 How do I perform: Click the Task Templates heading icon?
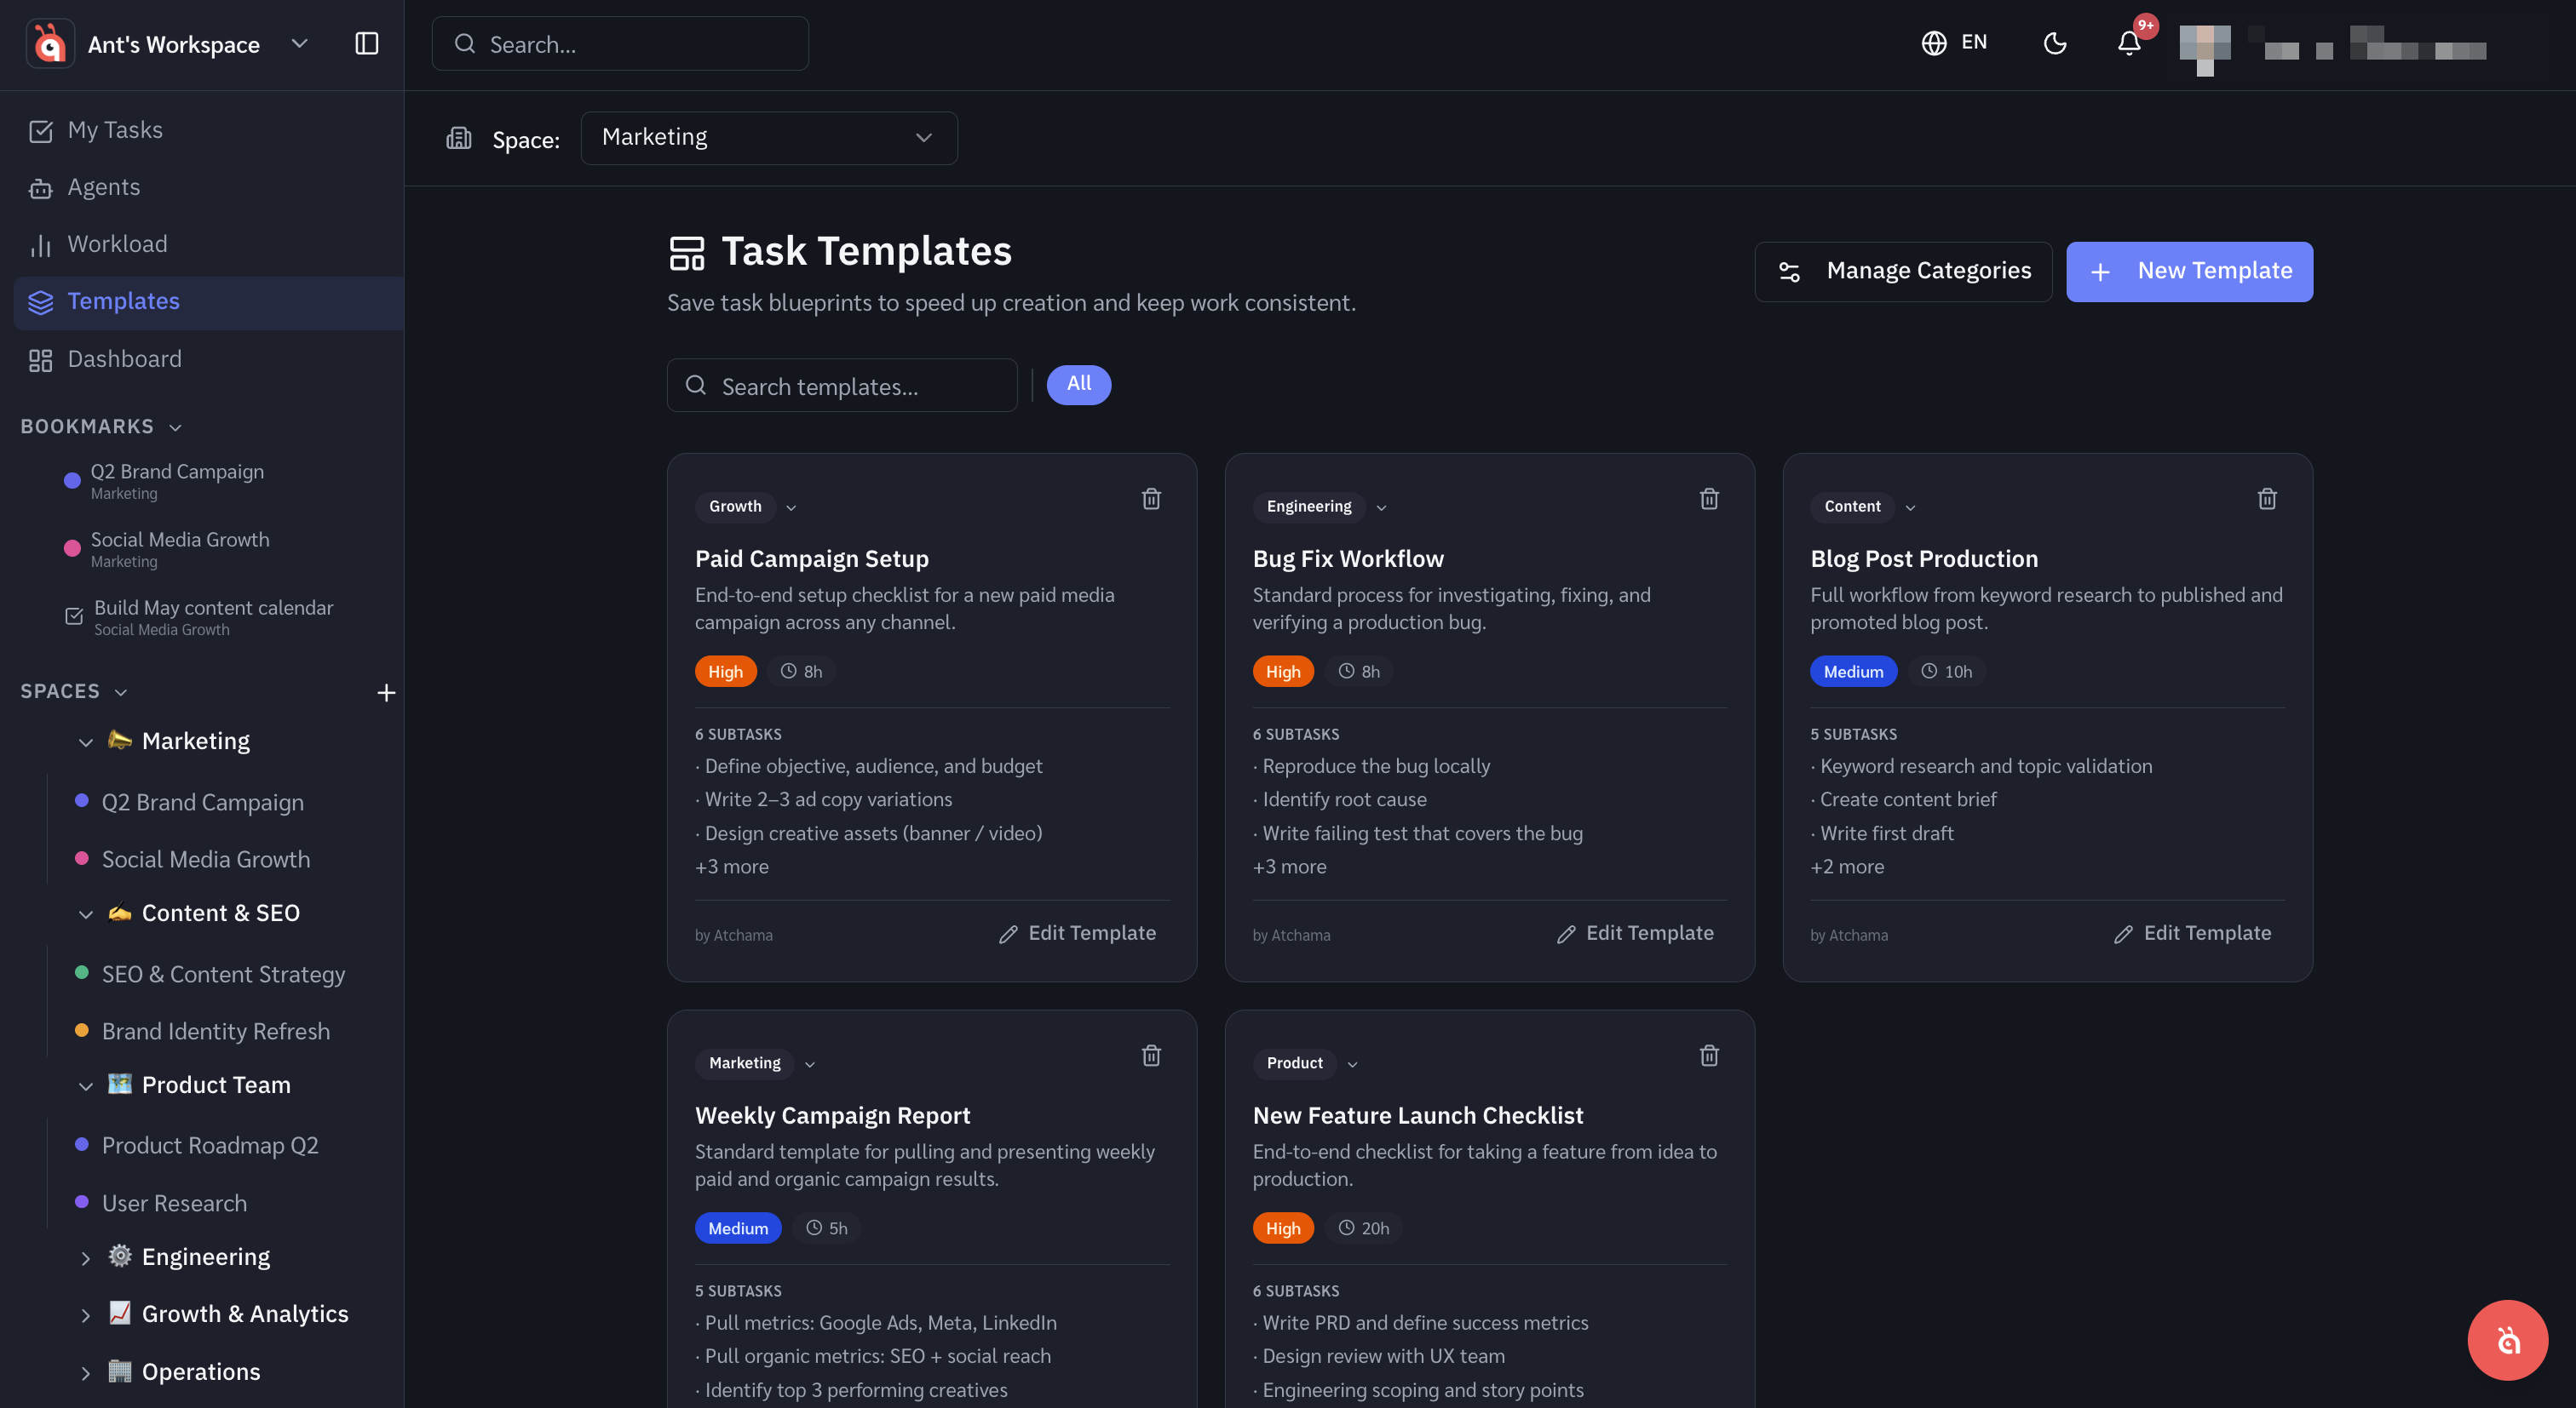click(687, 253)
